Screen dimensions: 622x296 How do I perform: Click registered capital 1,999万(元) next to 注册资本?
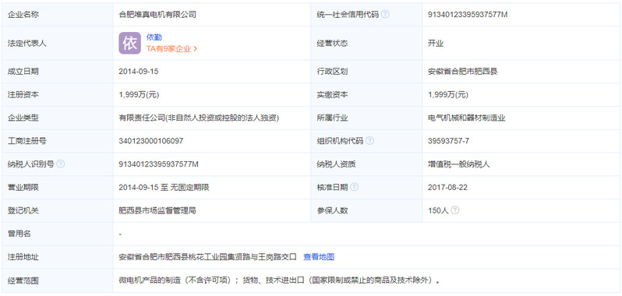click(x=139, y=95)
